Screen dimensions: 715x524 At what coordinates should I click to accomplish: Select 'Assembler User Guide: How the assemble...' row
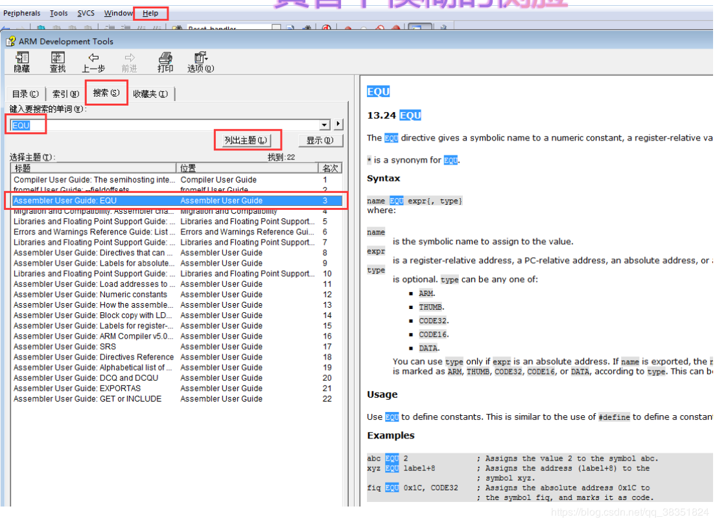tap(177, 305)
